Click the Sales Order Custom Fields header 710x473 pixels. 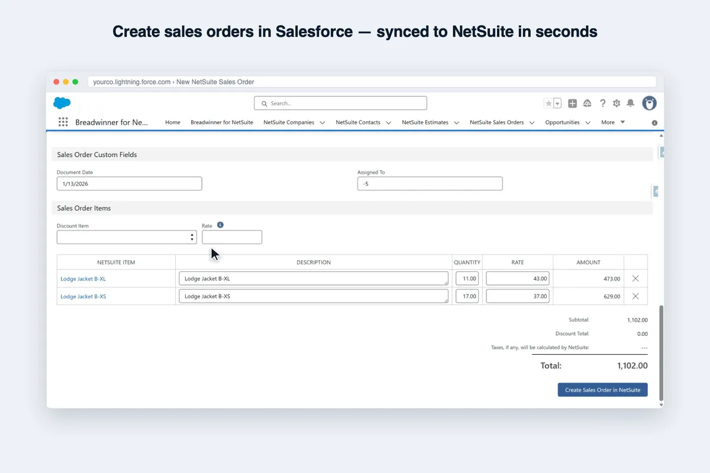point(352,154)
